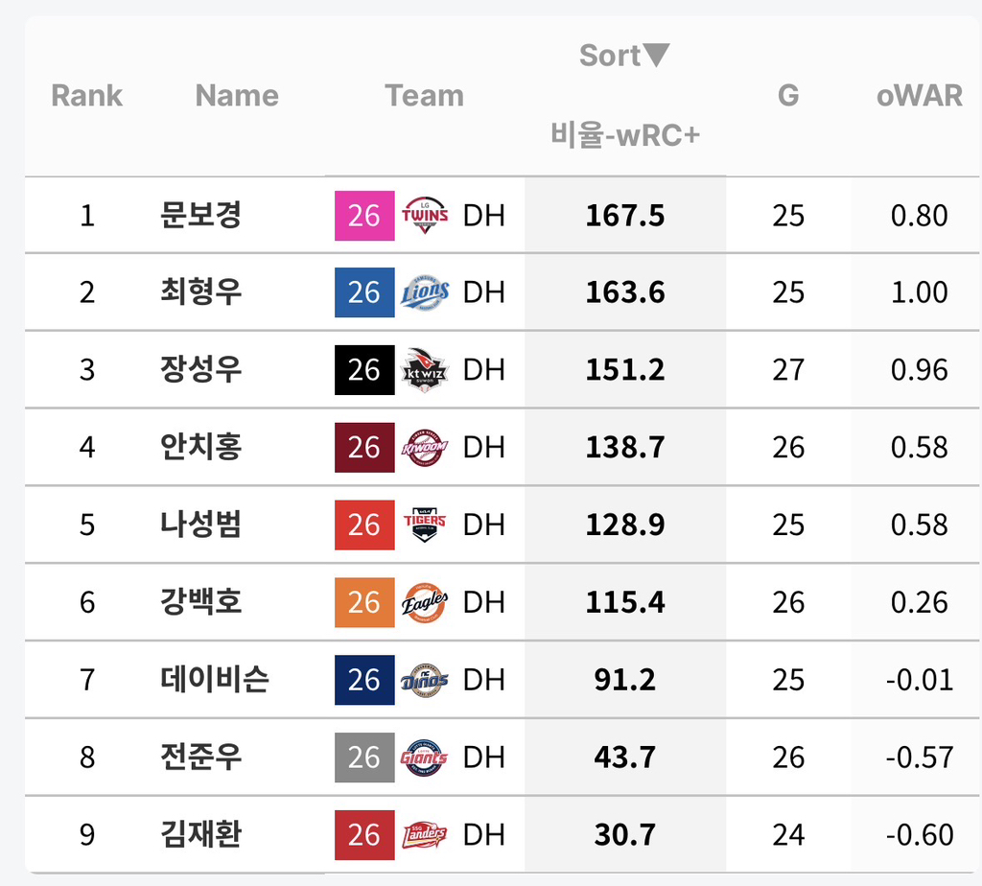Open player 최형우 profile link
The width and height of the screenshot is (982, 886).
(x=200, y=292)
